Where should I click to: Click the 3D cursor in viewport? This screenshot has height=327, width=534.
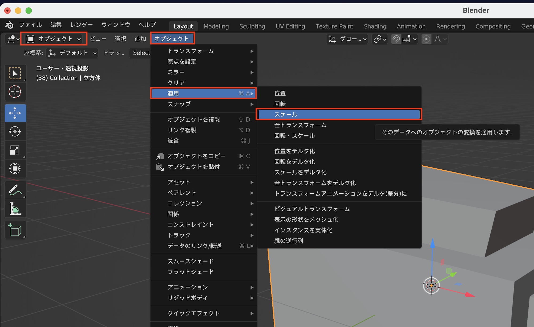click(x=431, y=285)
